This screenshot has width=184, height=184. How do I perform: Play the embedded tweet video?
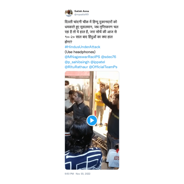[92, 120]
